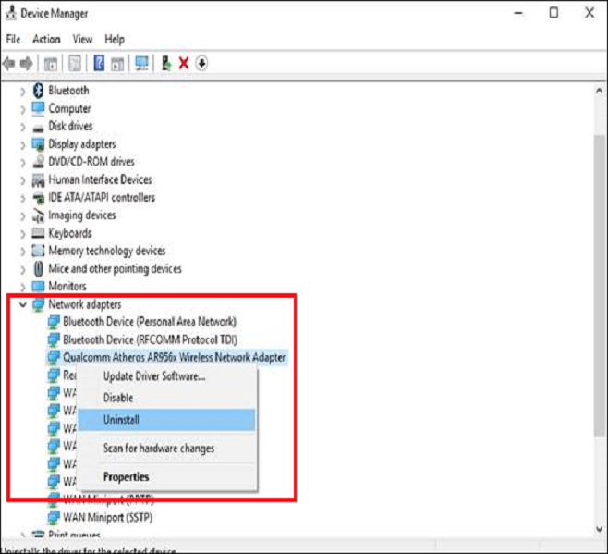
Task: Expand the Keyboards tree node
Action: coord(22,234)
